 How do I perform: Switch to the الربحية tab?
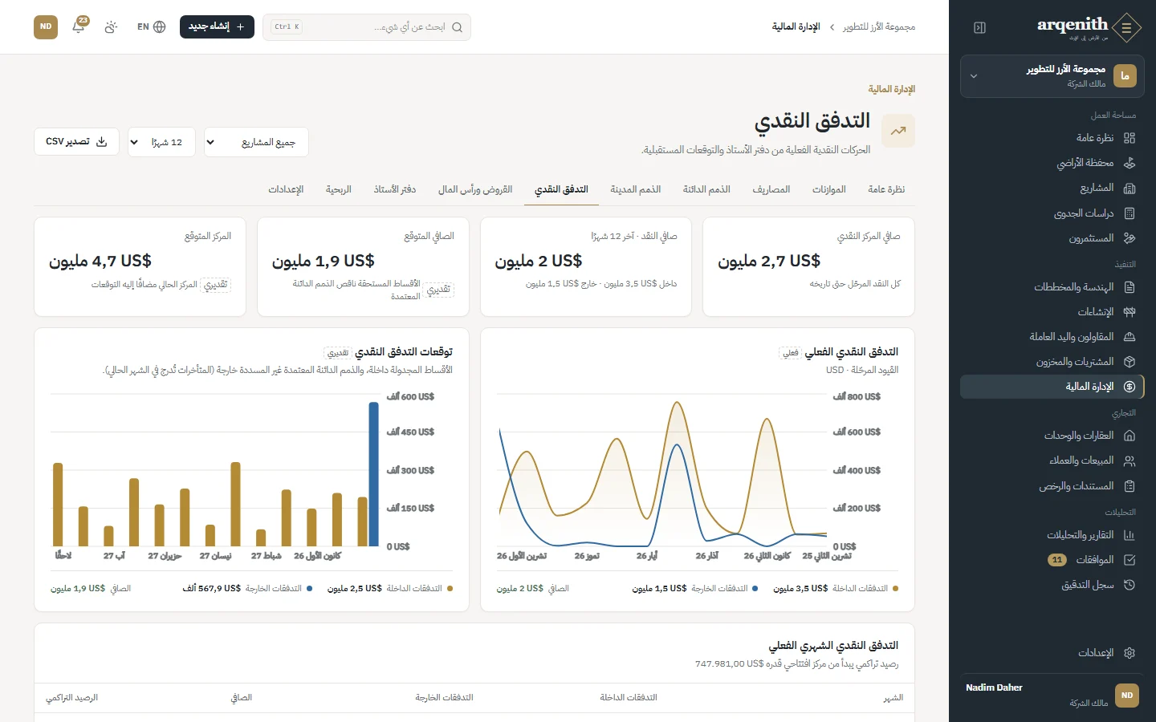tap(339, 189)
